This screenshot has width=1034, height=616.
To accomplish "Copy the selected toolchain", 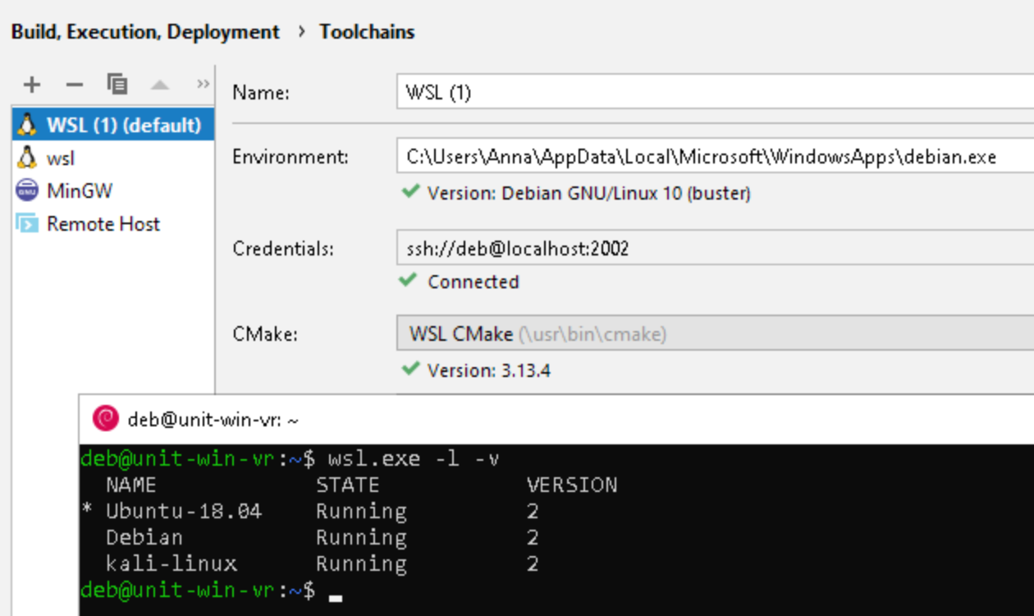I will tap(117, 84).
